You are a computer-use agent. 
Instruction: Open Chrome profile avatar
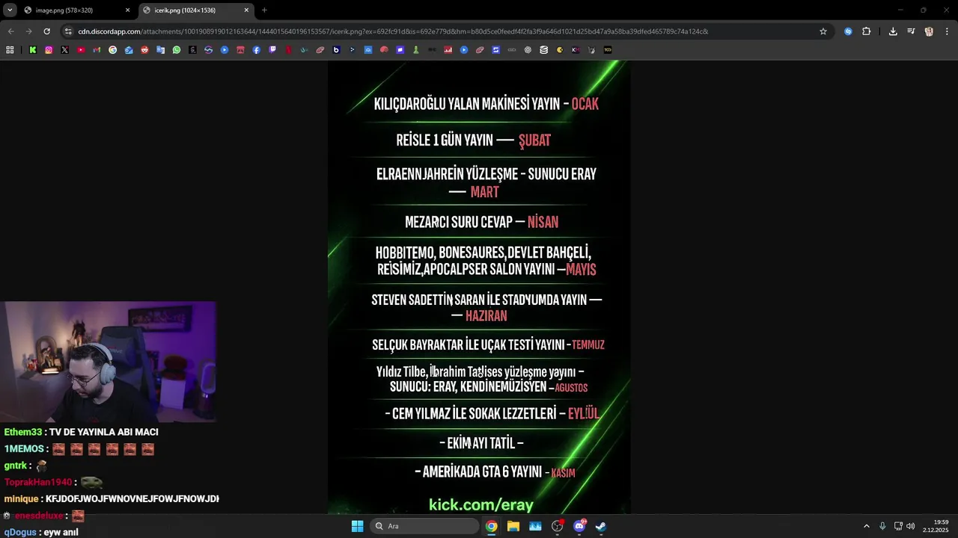929,31
